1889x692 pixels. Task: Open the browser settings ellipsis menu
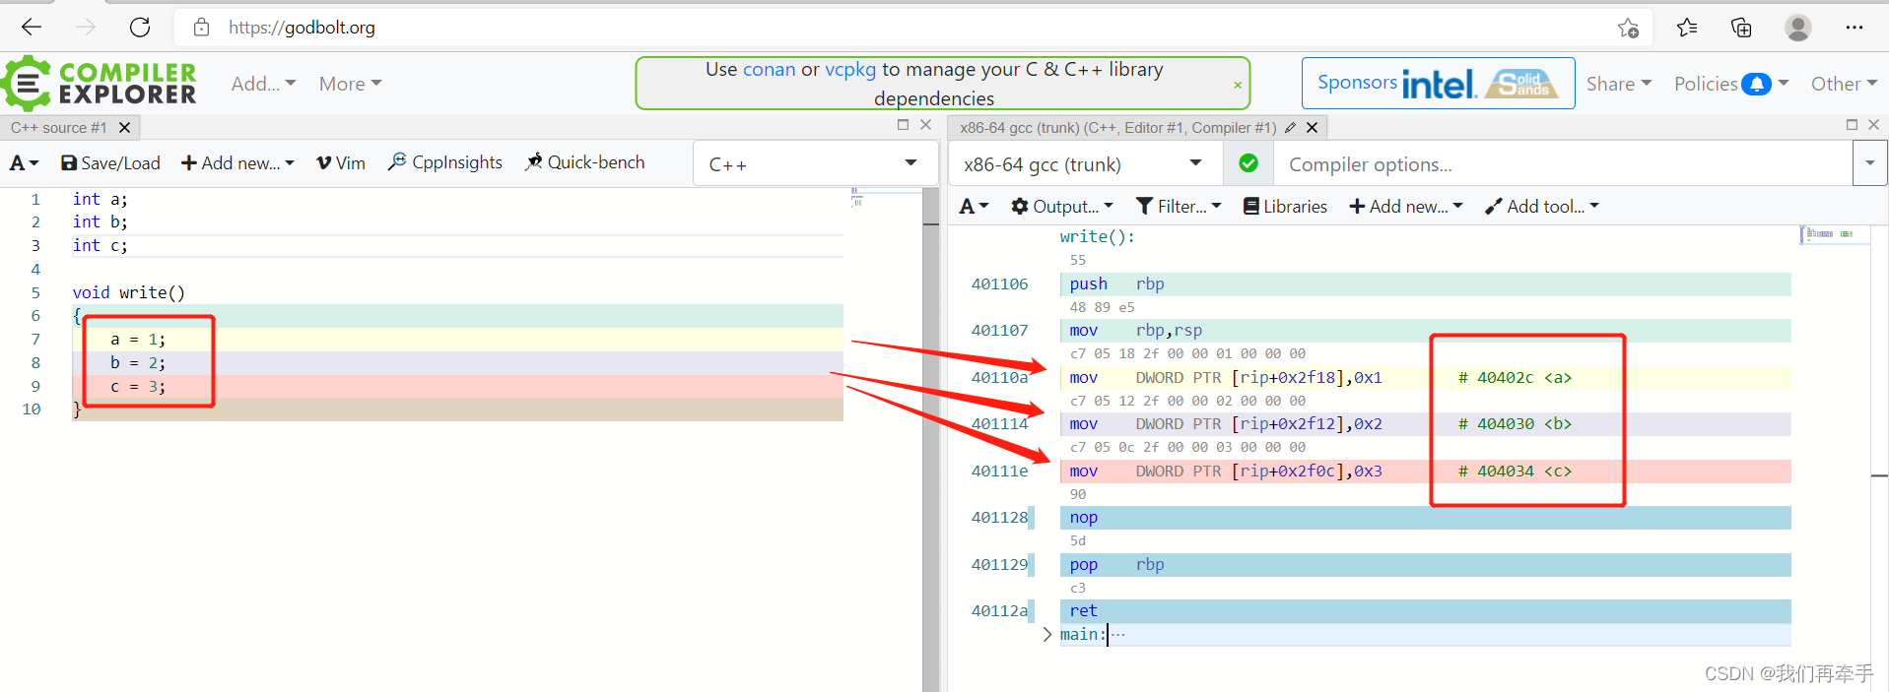[1855, 28]
